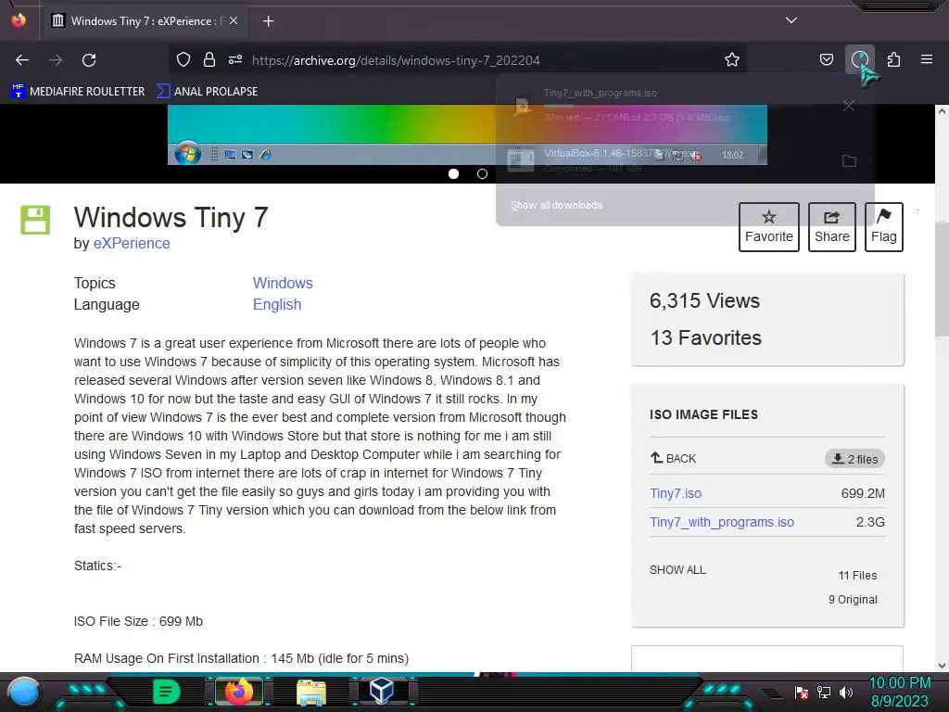
Task: Download Tiny7_with_programs.iso
Action: click(x=721, y=522)
